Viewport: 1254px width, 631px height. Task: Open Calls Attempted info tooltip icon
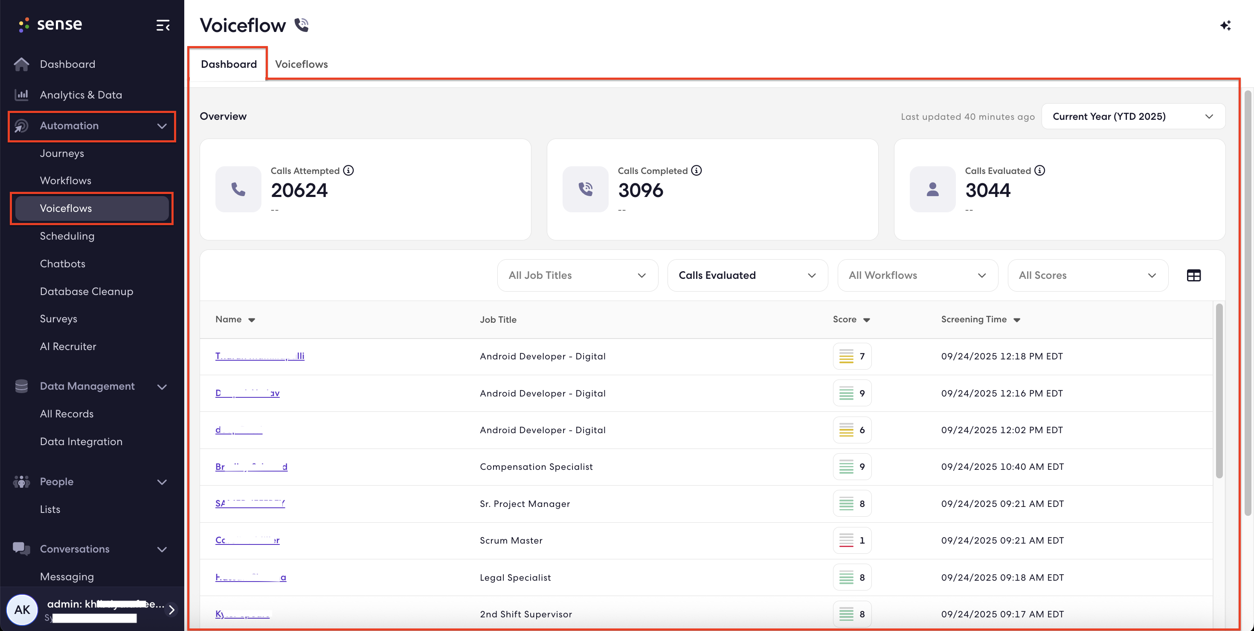pos(348,170)
